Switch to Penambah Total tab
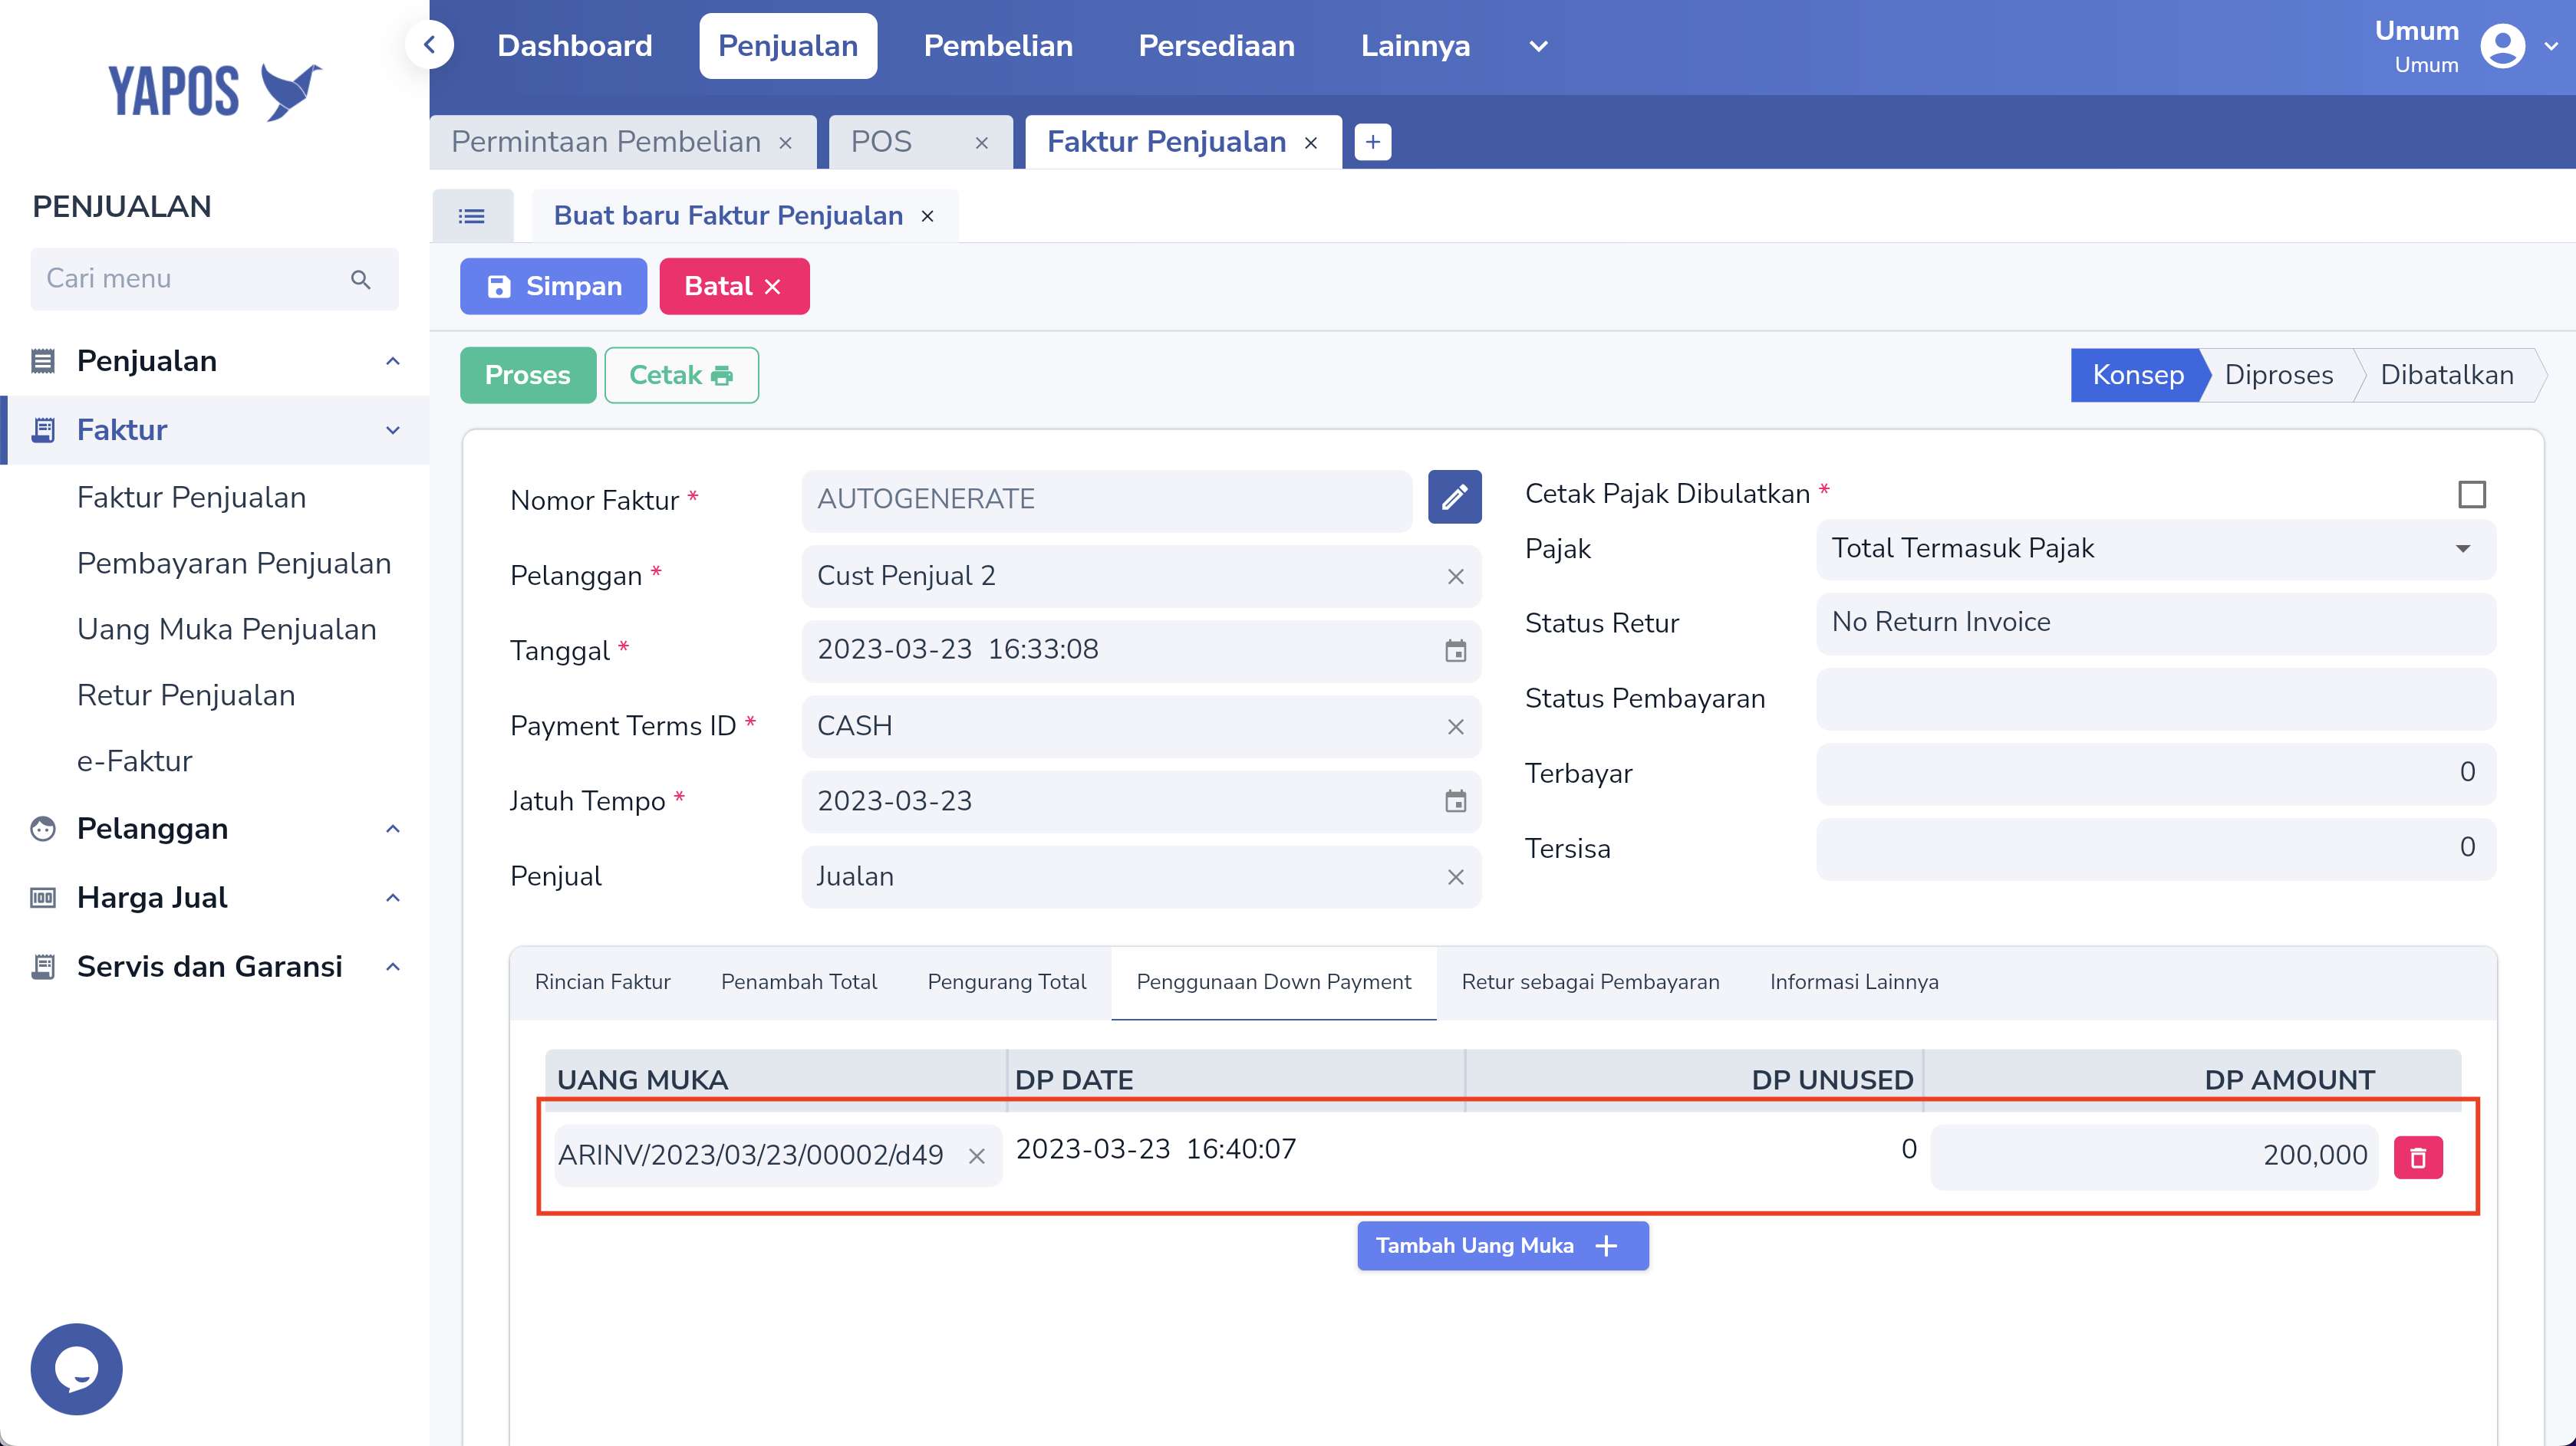This screenshot has width=2576, height=1446. [798, 981]
